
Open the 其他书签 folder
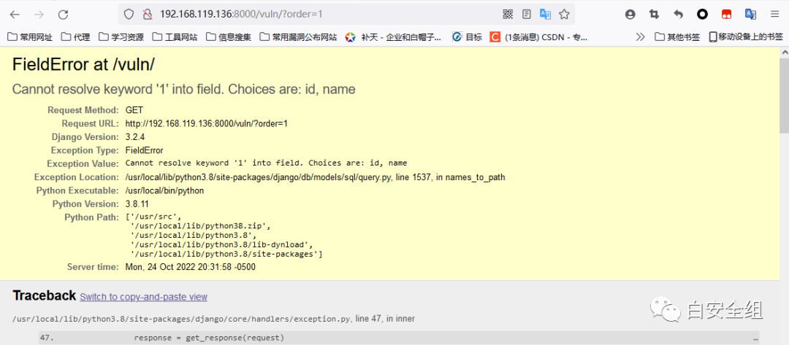pyautogui.click(x=677, y=36)
